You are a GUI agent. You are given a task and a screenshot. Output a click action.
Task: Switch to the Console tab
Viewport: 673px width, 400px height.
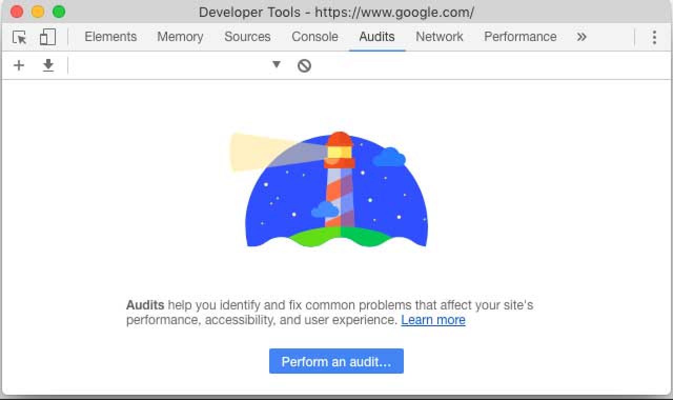[314, 37]
